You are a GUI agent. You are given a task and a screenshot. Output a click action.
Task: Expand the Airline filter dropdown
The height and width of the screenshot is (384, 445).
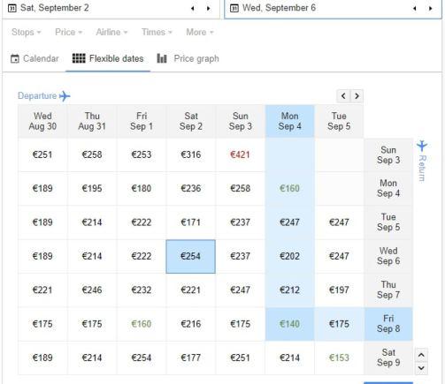pyautogui.click(x=111, y=32)
